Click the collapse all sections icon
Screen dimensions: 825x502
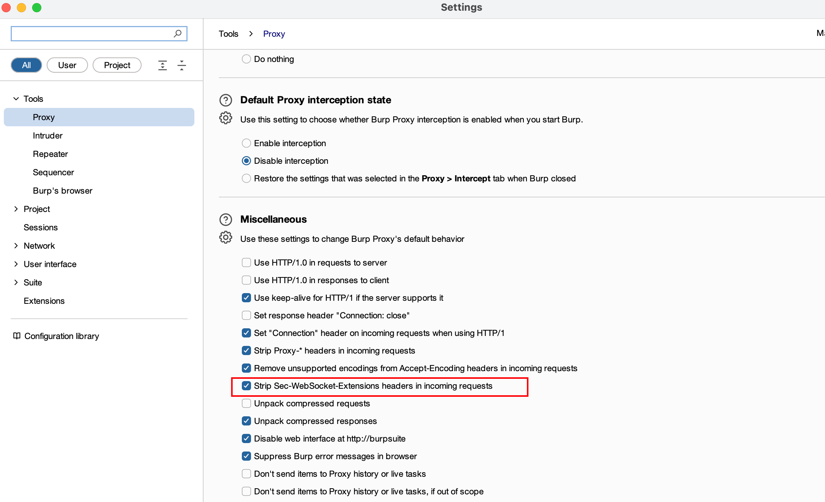tap(182, 65)
